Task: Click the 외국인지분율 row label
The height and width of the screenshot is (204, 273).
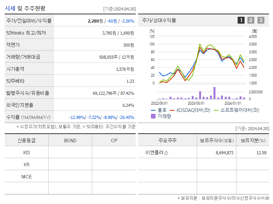Action: click(x=20, y=105)
